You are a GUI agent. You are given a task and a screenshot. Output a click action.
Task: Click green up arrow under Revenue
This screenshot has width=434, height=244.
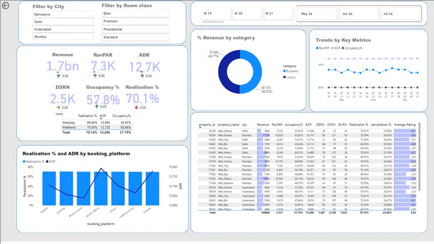[x=58, y=76]
